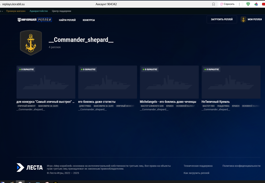
Task: Open the Конкурсы menu item
Action: pyautogui.click(x=89, y=20)
